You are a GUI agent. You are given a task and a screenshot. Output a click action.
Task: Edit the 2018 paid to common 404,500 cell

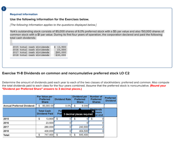pos(80,131)
